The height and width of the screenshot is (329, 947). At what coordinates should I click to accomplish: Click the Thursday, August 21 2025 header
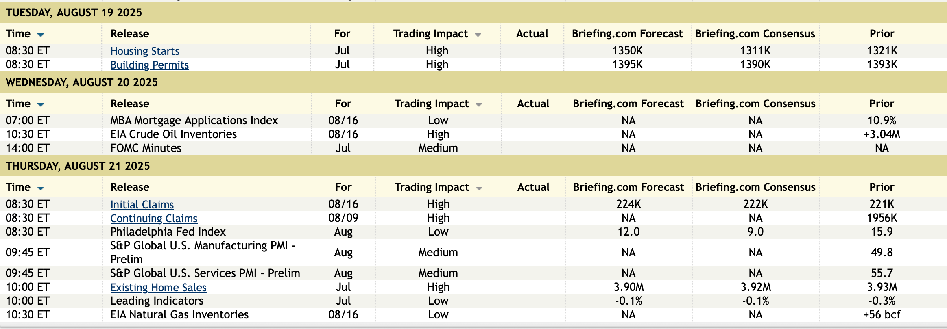(78, 166)
